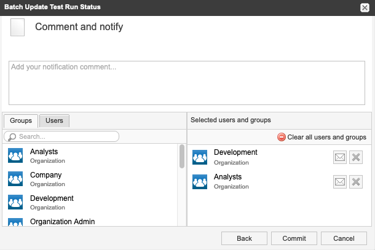Remove Development from selected groups
Viewport: 375px width, 250px height.
(x=355, y=157)
